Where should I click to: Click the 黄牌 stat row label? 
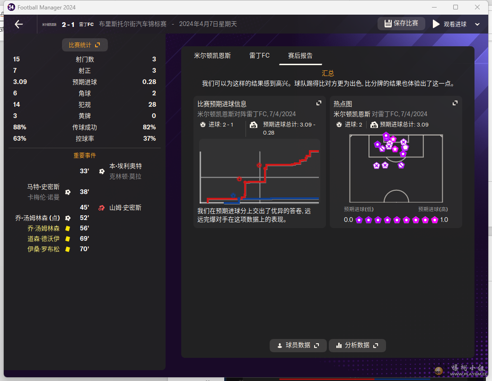[85, 116]
